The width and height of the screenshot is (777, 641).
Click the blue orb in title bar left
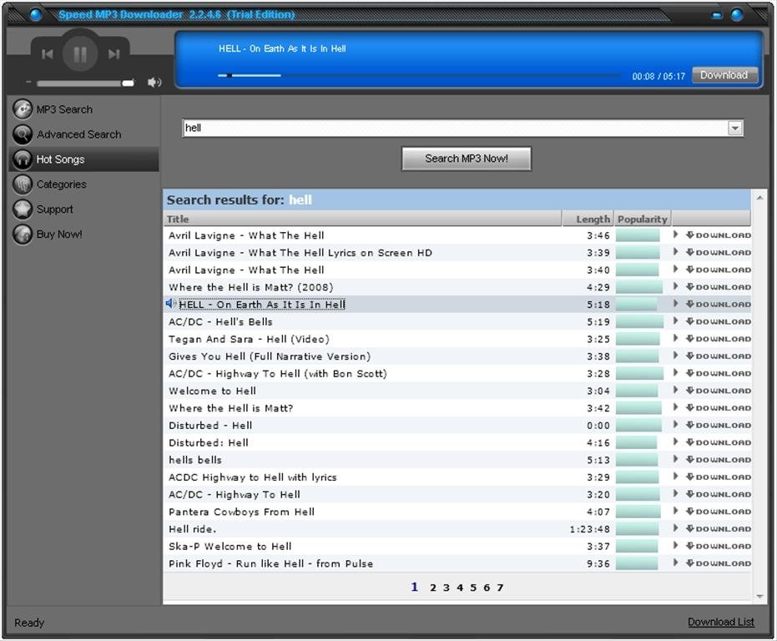click(36, 14)
